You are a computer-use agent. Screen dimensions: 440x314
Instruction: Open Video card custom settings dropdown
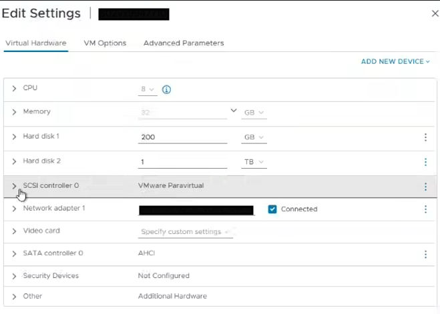[186, 232]
